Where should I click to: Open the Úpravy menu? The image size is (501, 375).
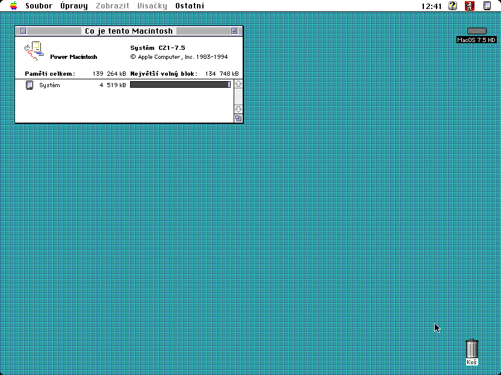[x=73, y=6]
